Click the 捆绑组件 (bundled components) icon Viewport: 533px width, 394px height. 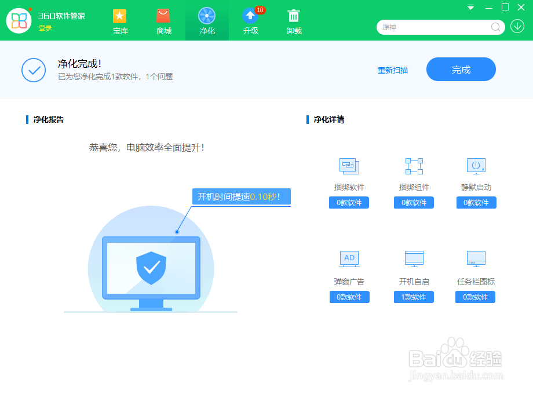pos(414,166)
